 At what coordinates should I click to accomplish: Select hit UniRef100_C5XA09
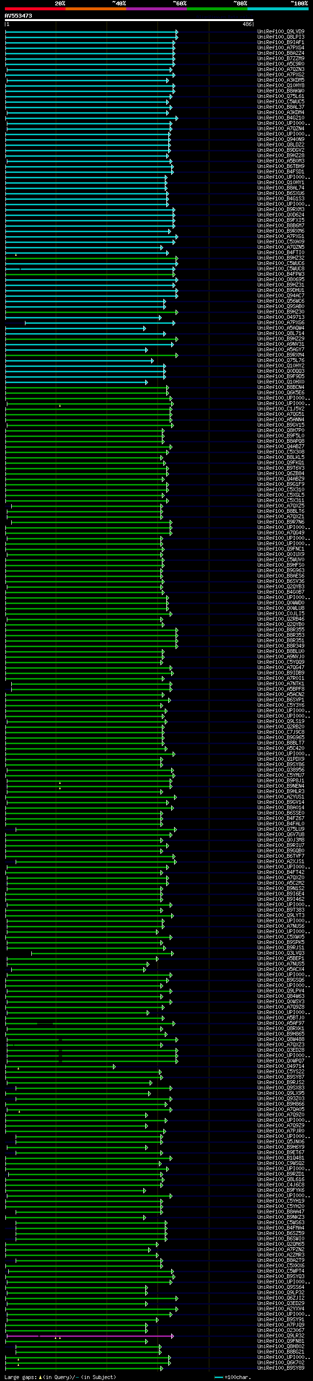[x=281, y=242]
